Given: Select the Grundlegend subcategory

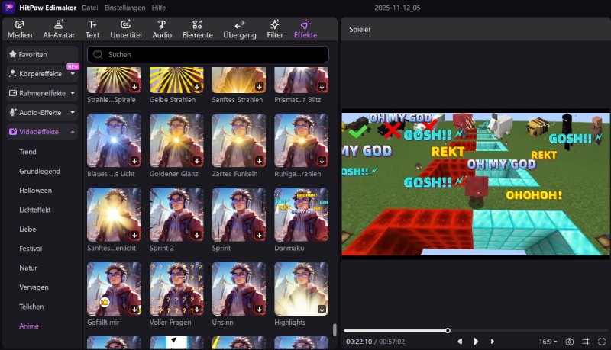Looking at the screenshot, I should coord(40,171).
